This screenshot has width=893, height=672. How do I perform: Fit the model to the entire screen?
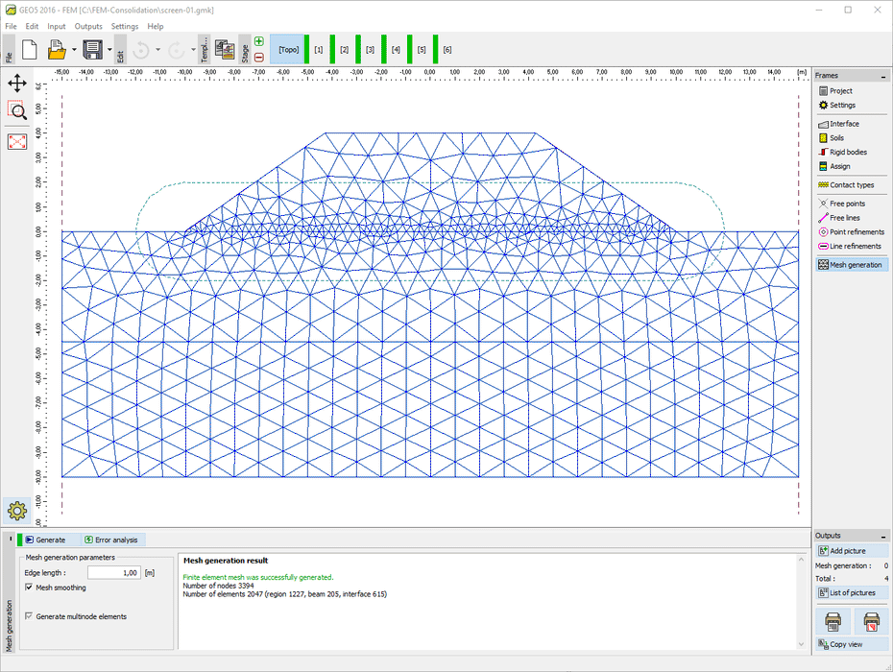[16, 141]
